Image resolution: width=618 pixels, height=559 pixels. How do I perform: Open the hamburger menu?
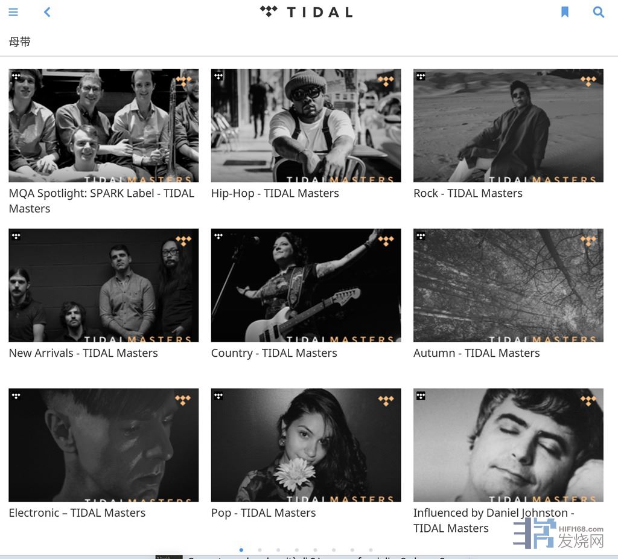tap(13, 12)
